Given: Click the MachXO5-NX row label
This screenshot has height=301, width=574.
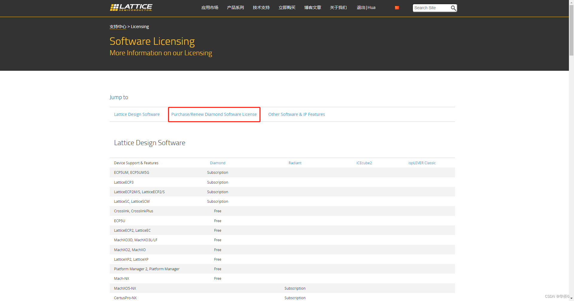Looking at the screenshot, I should [x=125, y=288].
